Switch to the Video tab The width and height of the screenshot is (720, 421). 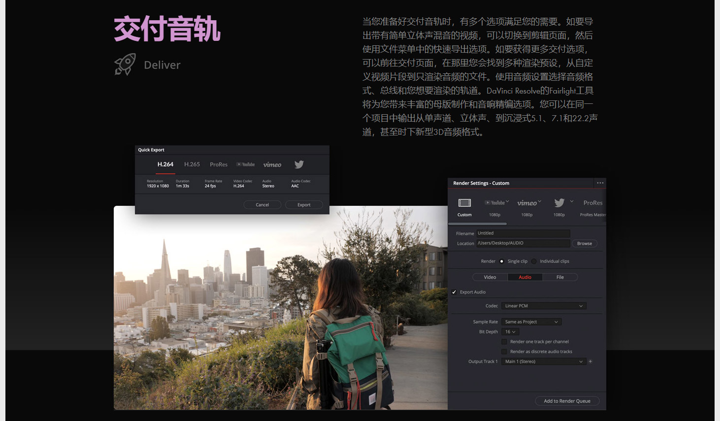coord(490,277)
